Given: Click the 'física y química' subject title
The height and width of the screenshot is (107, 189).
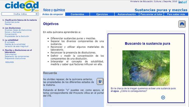Looking at the screenshot, I should [54, 10].
